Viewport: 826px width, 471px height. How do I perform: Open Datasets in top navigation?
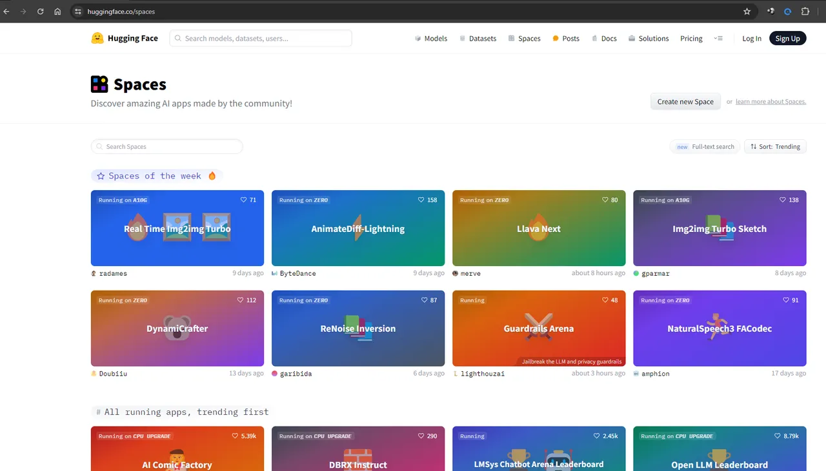pos(478,39)
